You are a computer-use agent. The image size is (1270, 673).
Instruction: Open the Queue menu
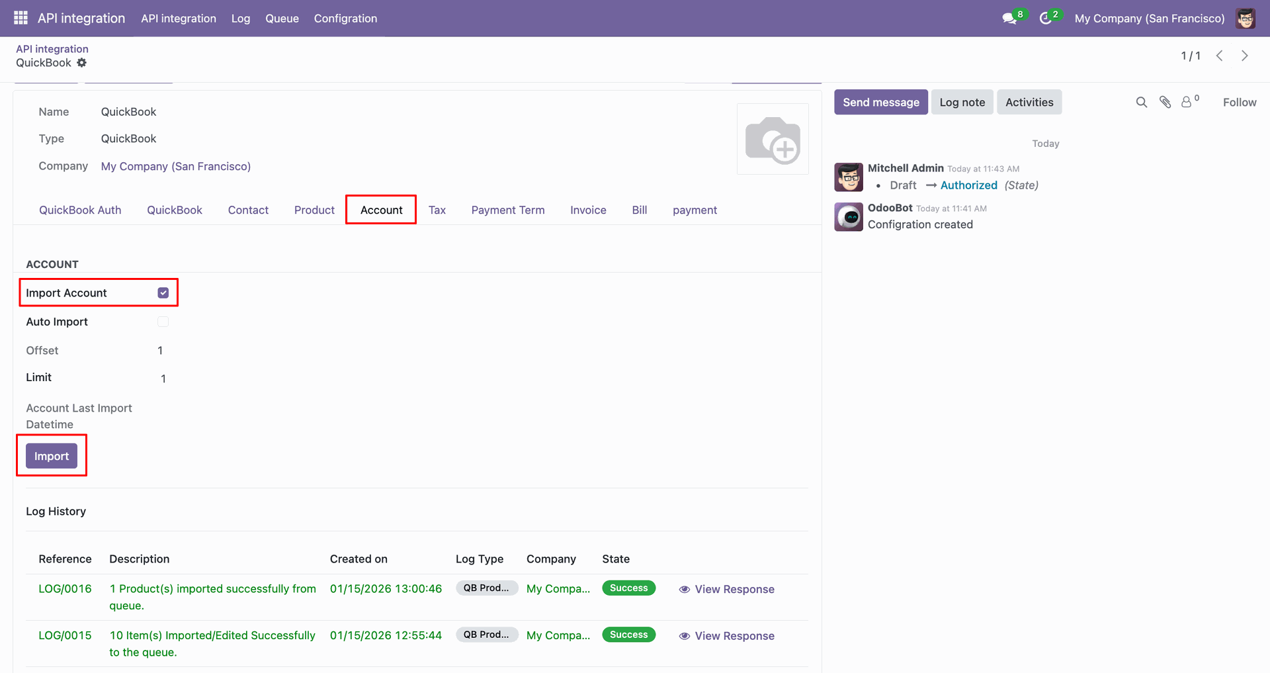coord(282,19)
